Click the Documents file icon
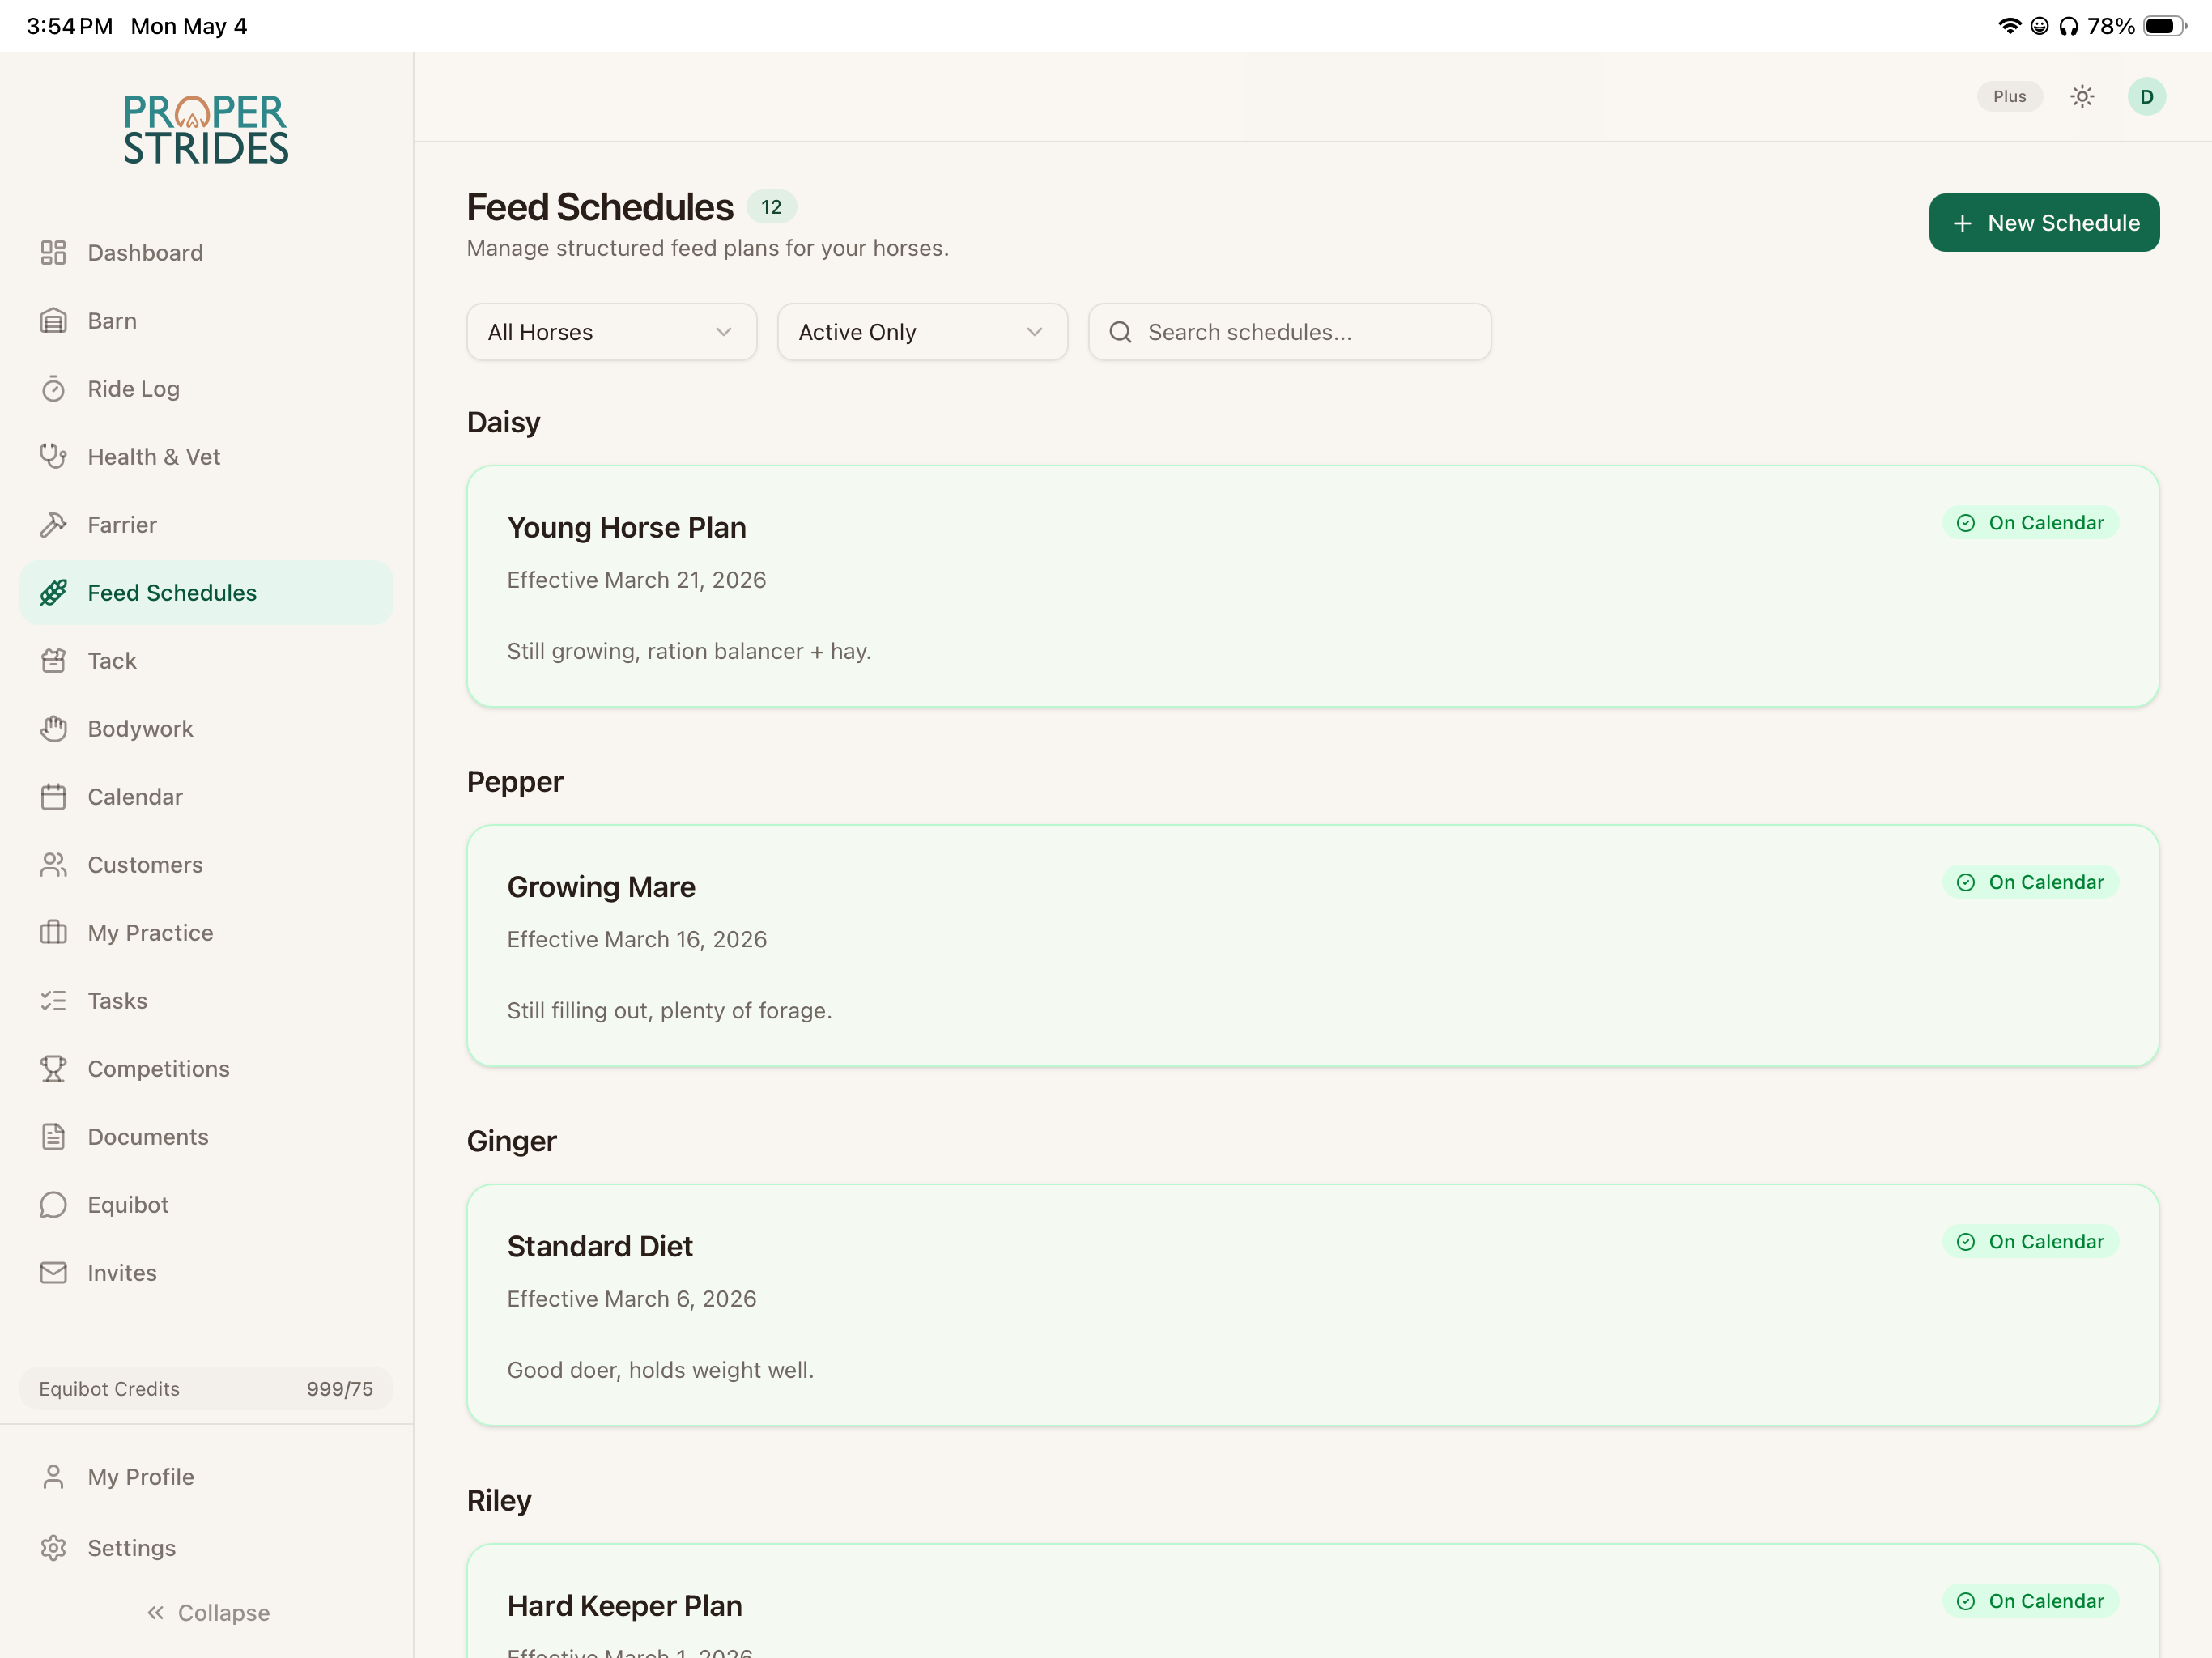 pyautogui.click(x=53, y=1137)
